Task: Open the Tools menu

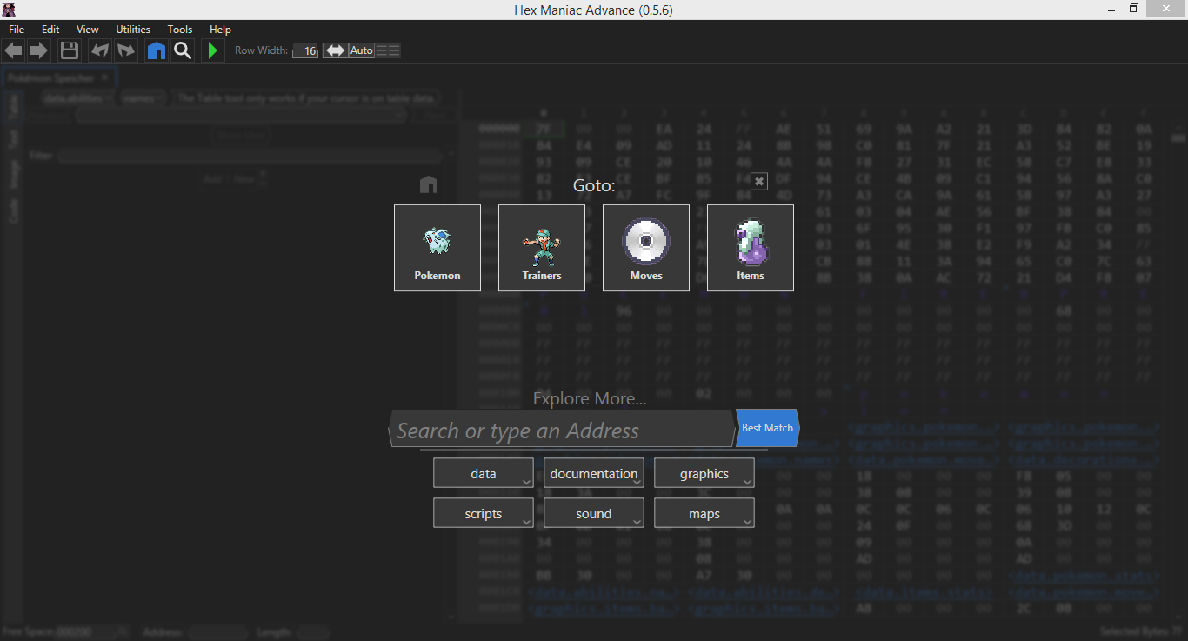Action: click(x=180, y=30)
